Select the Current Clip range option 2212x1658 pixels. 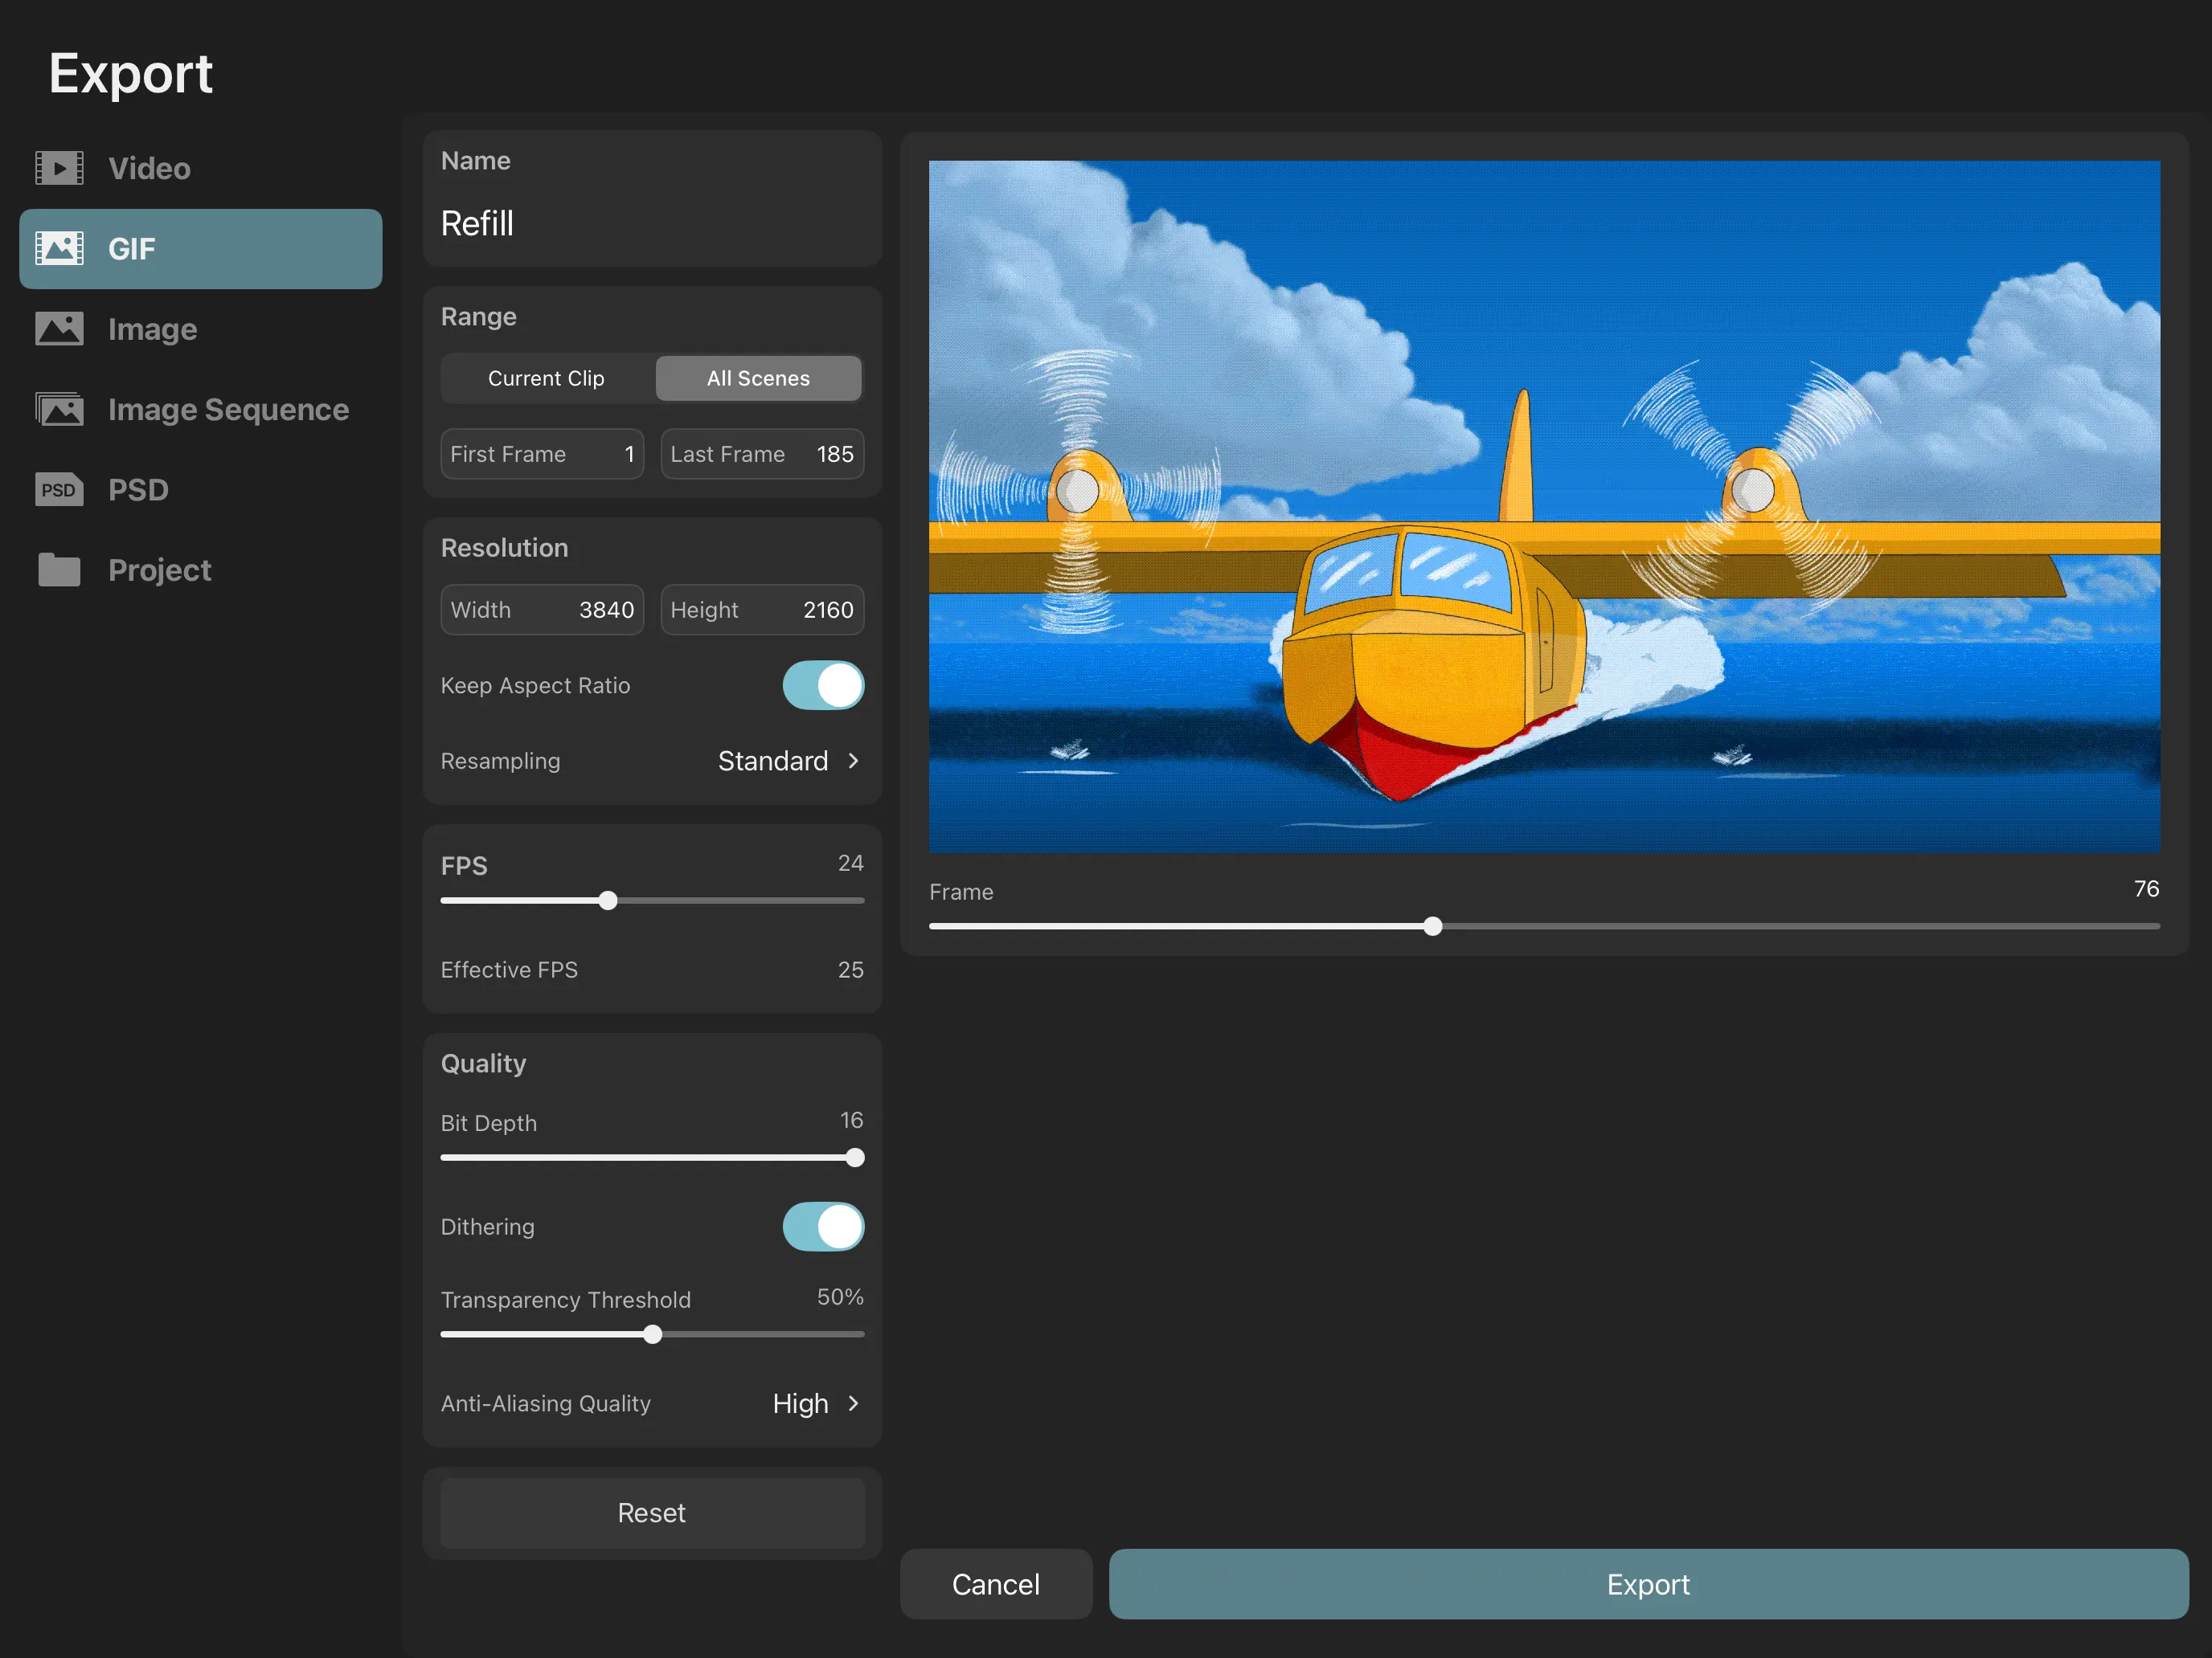(x=546, y=378)
